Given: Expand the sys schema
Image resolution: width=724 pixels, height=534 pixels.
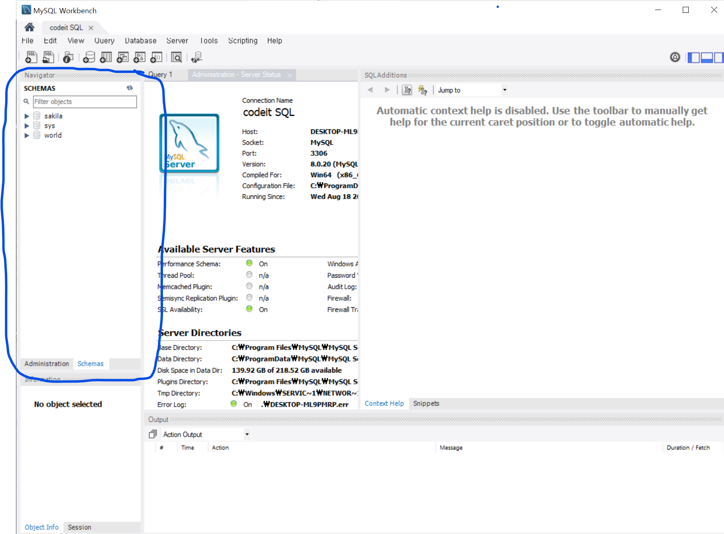Looking at the screenshot, I should (27, 126).
